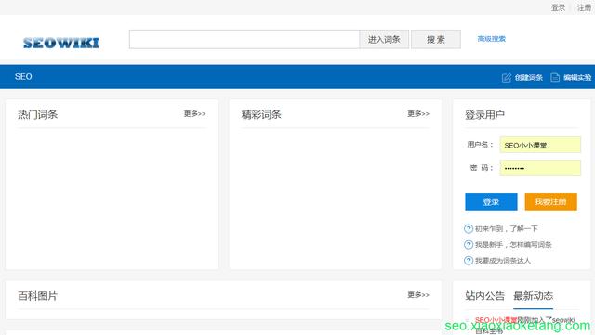The image size is (595, 335).
Task: Switch to the 站内公告 tab
Action: [485, 296]
